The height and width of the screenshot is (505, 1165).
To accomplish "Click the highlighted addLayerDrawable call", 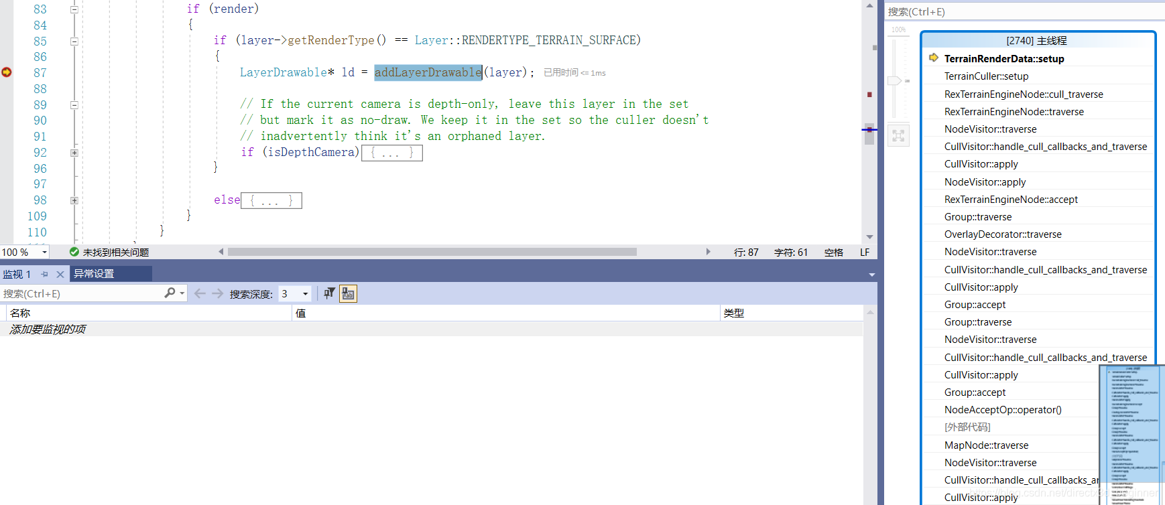I will (x=428, y=72).
